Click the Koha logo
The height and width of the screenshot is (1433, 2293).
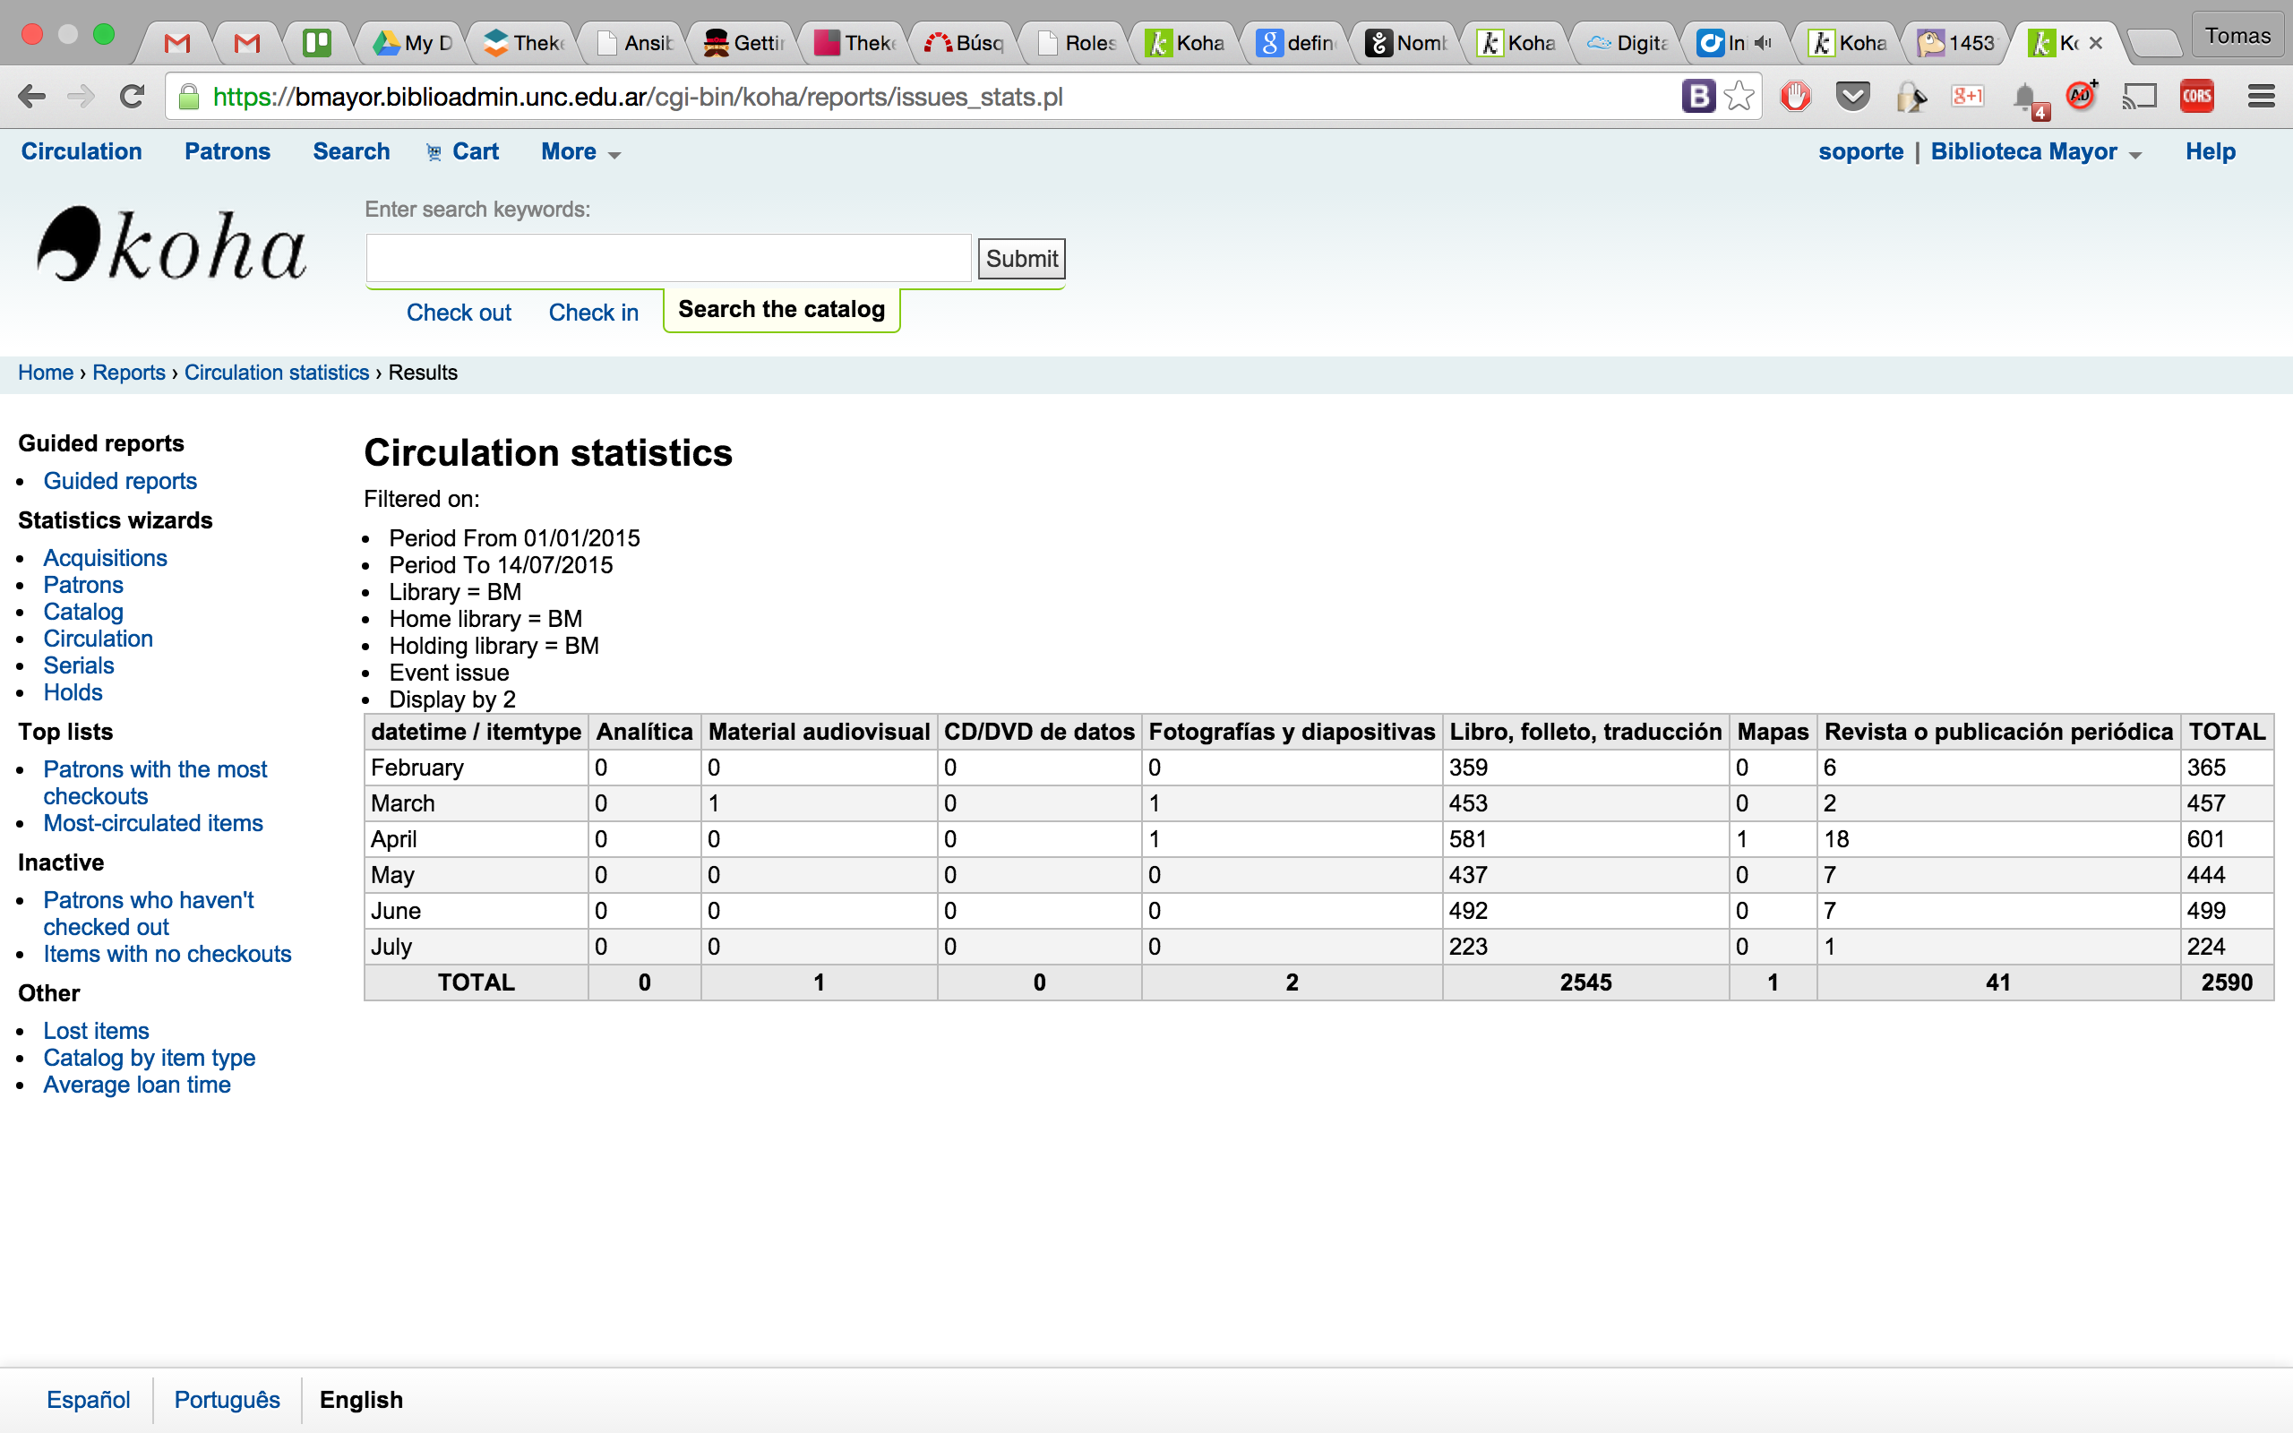[x=171, y=245]
